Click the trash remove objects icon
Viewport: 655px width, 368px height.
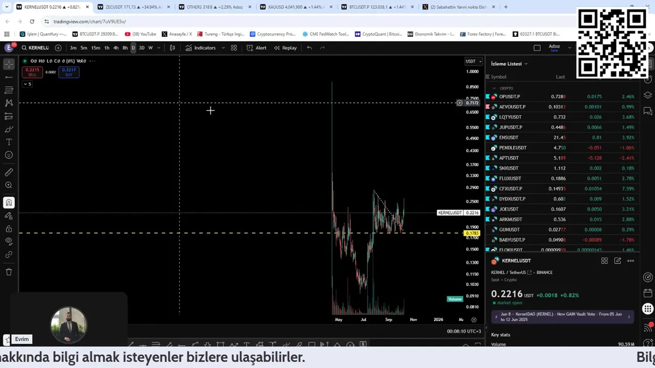click(x=9, y=272)
